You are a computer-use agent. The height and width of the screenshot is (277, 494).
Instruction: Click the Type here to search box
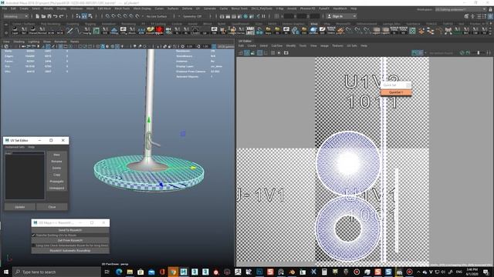coord(56,272)
